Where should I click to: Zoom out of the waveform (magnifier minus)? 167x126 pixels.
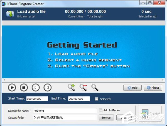(83, 87)
